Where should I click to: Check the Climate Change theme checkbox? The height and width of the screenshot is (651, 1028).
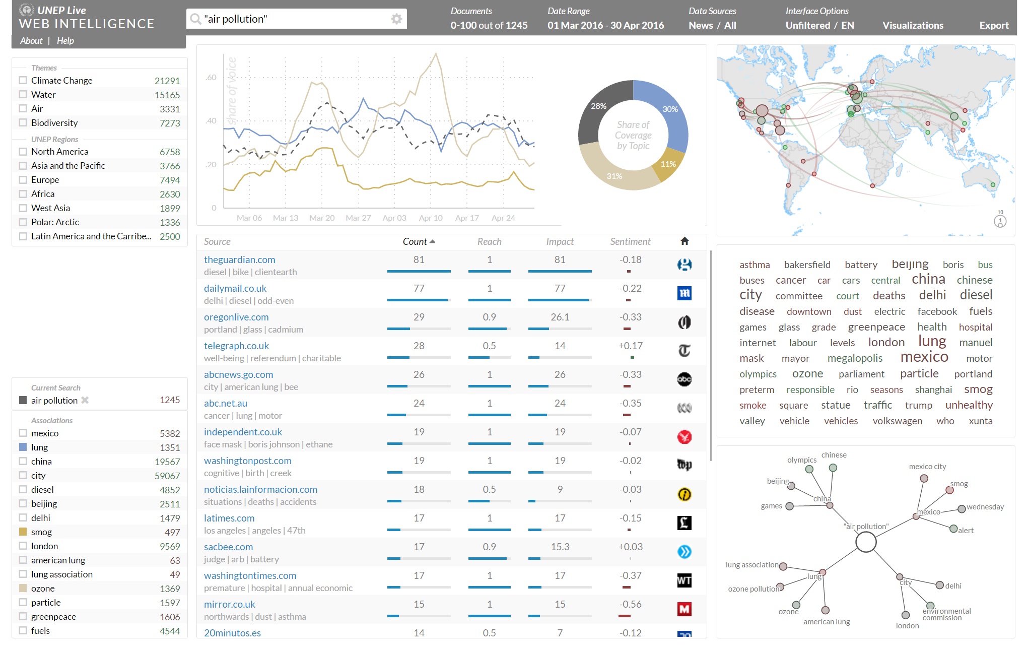[x=23, y=80]
